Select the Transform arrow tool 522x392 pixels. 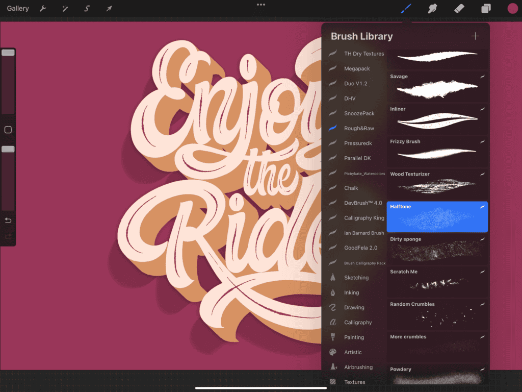coord(108,8)
